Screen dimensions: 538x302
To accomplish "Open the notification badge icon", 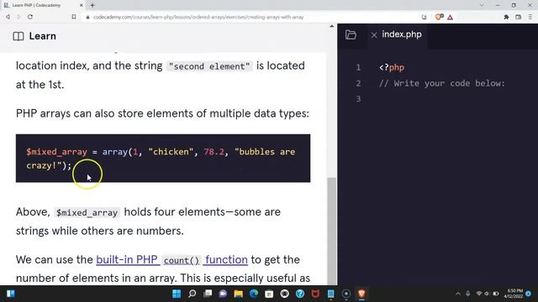I will 529,294.
